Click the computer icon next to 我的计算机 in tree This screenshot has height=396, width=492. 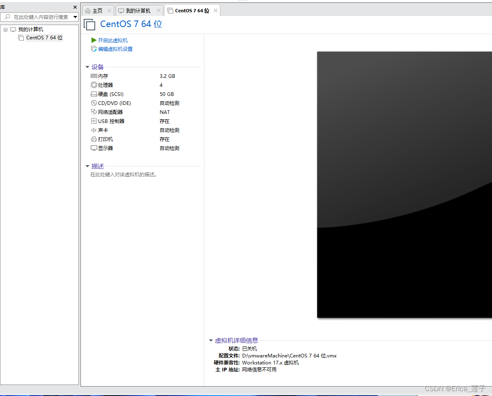(x=13, y=30)
